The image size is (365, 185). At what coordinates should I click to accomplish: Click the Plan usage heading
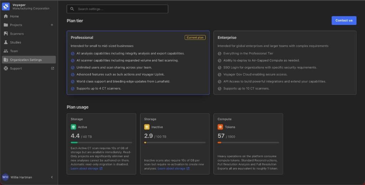click(x=77, y=107)
